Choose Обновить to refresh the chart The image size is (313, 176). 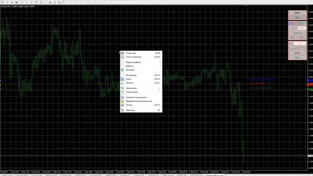tap(141, 70)
